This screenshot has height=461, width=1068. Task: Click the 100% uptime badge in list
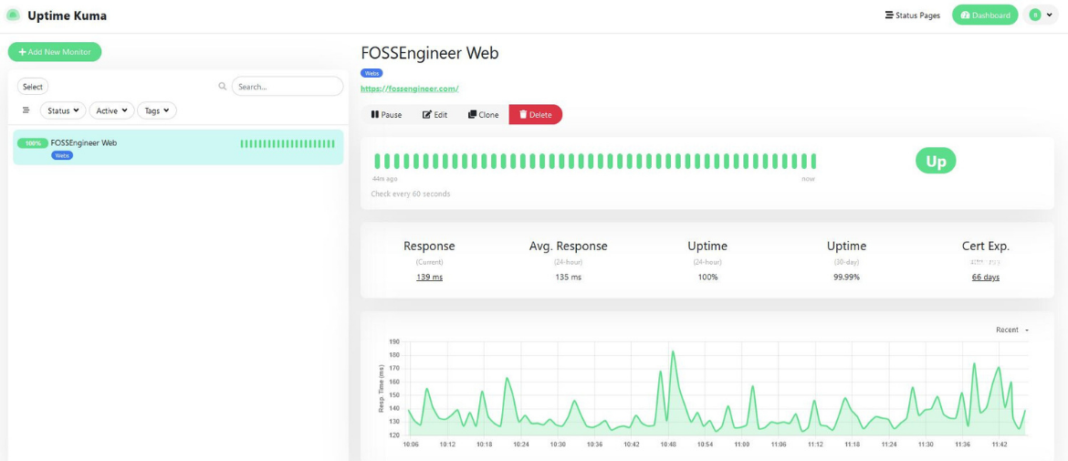click(33, 143)
